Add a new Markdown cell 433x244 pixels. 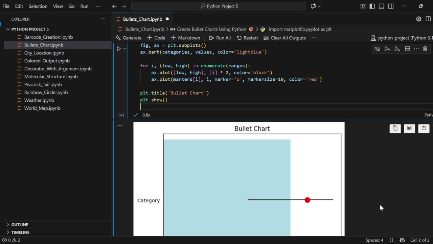(185, 38)
